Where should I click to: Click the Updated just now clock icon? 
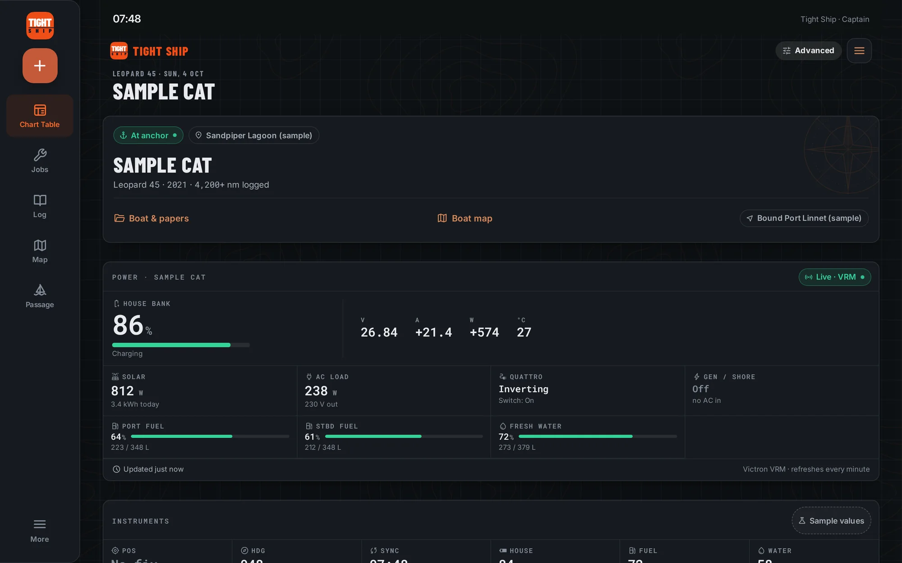click(x=116, y=469)
